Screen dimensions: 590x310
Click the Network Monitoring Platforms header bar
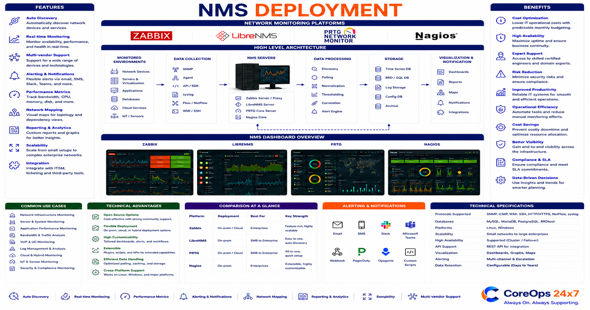coord(292,23)
